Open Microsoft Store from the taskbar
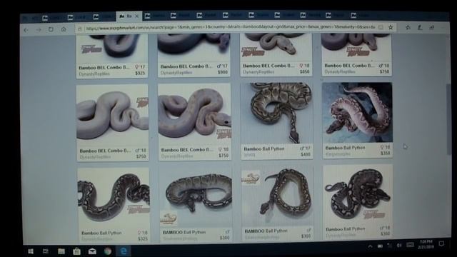 point(76,251)
